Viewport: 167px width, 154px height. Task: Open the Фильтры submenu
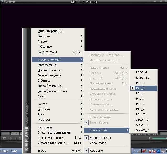click(x=44, y=120)
